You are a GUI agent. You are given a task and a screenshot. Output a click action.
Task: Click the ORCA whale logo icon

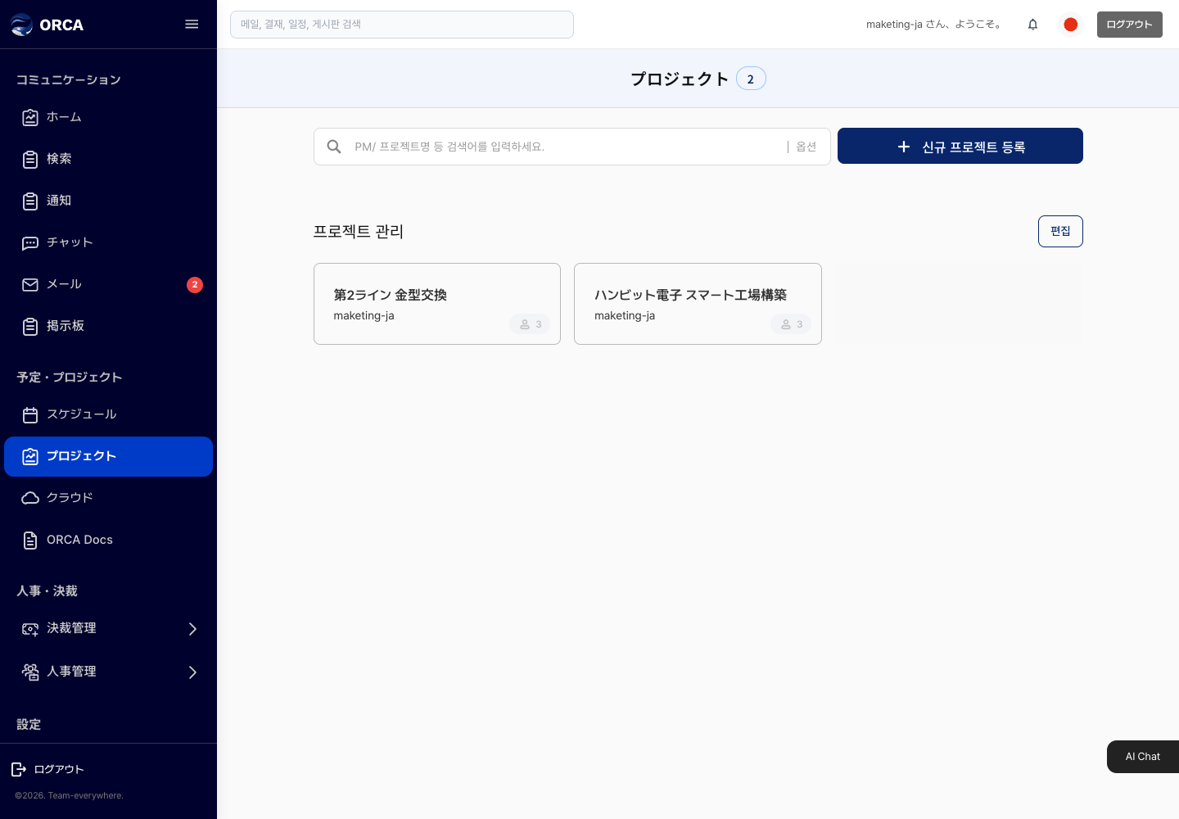pyautogui.click(x=21, y=25)
